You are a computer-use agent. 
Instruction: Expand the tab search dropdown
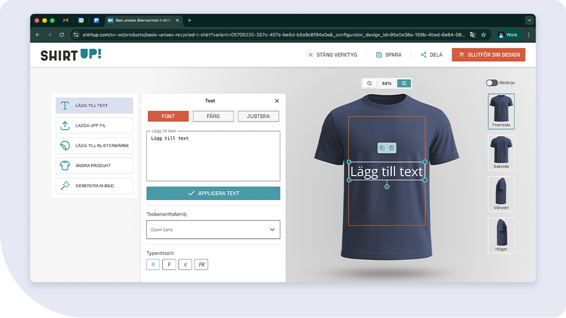tap(530, 20)
